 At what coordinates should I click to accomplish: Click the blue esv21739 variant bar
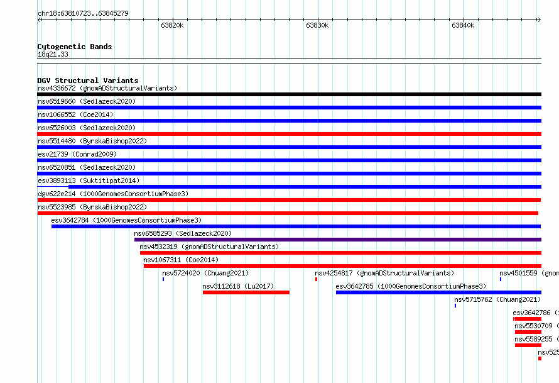point(289,160)
